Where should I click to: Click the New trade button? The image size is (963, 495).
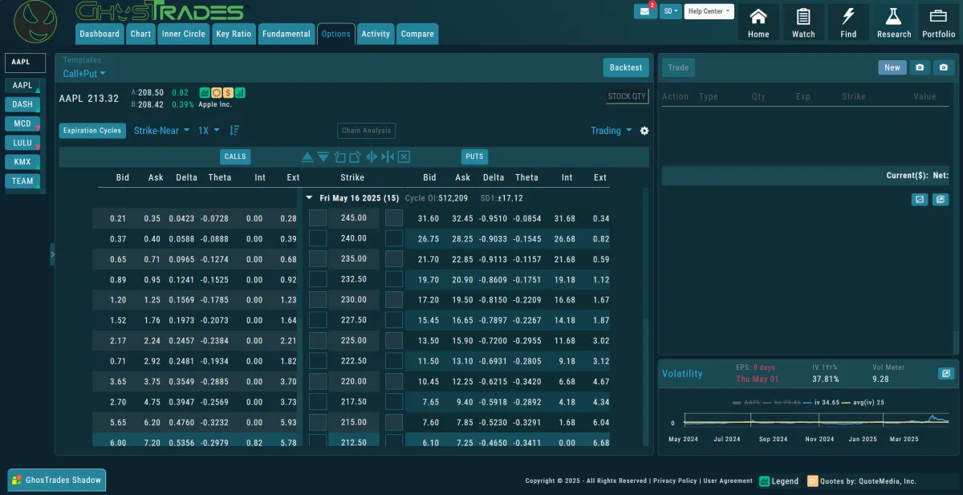(x=892, y=67)
